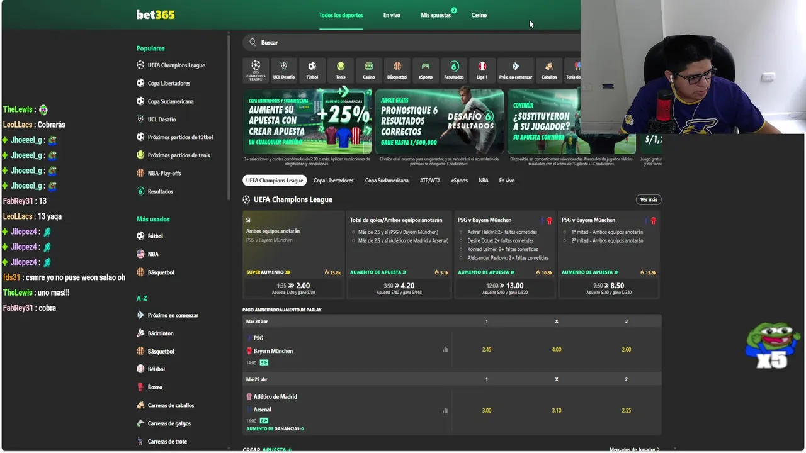Open the Próx. en comenzar shortcut

click(516, 70)
